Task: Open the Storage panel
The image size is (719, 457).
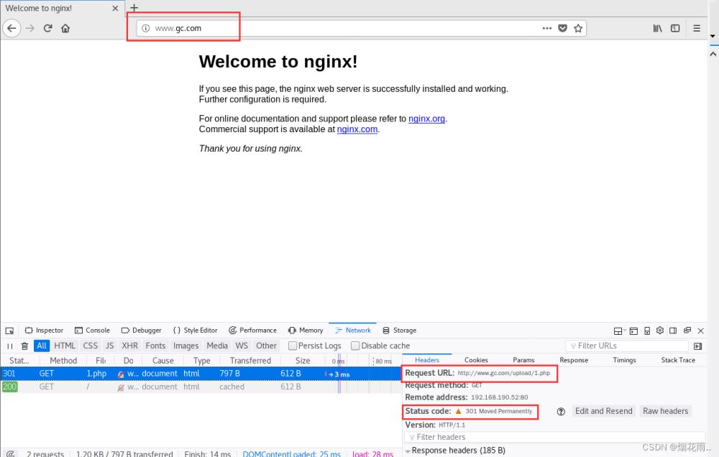Action: tap(399, 330)
